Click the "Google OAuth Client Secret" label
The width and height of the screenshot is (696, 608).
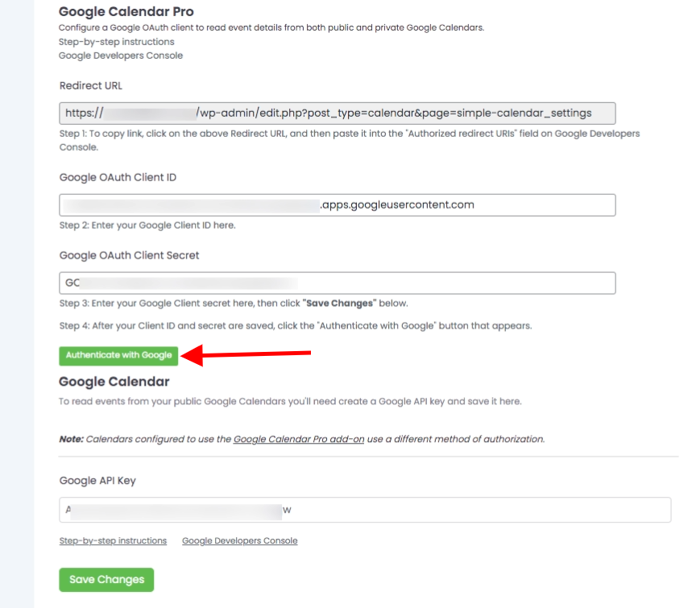[129, 255]
